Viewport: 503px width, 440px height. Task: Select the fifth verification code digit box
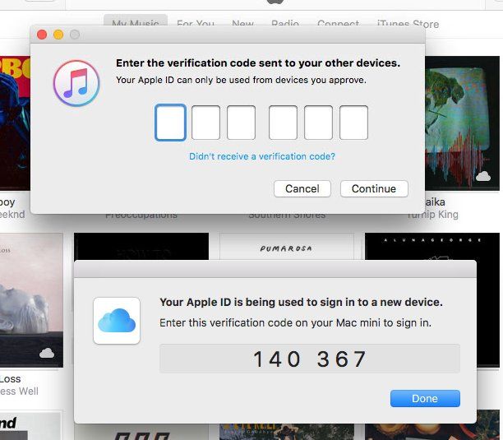click(x=318, y=123)
